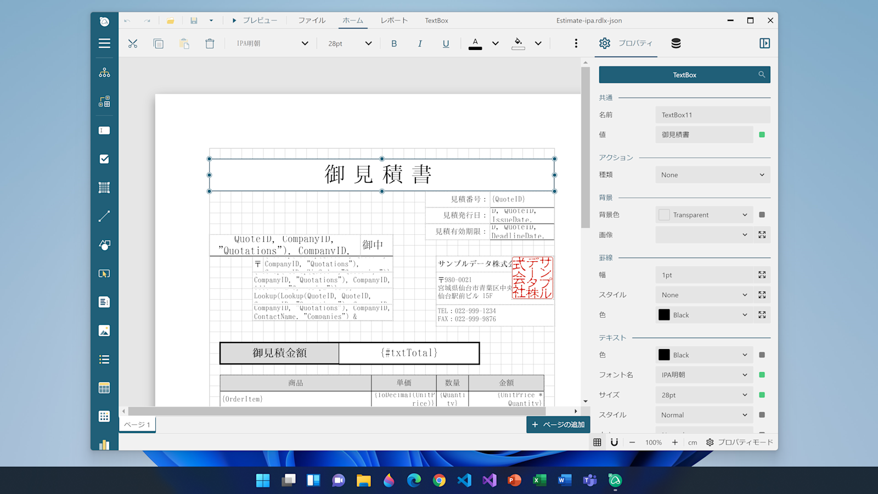Screen dimensions: 878x494
Task: Click the more options vertical dots
Action: (576, 43)
